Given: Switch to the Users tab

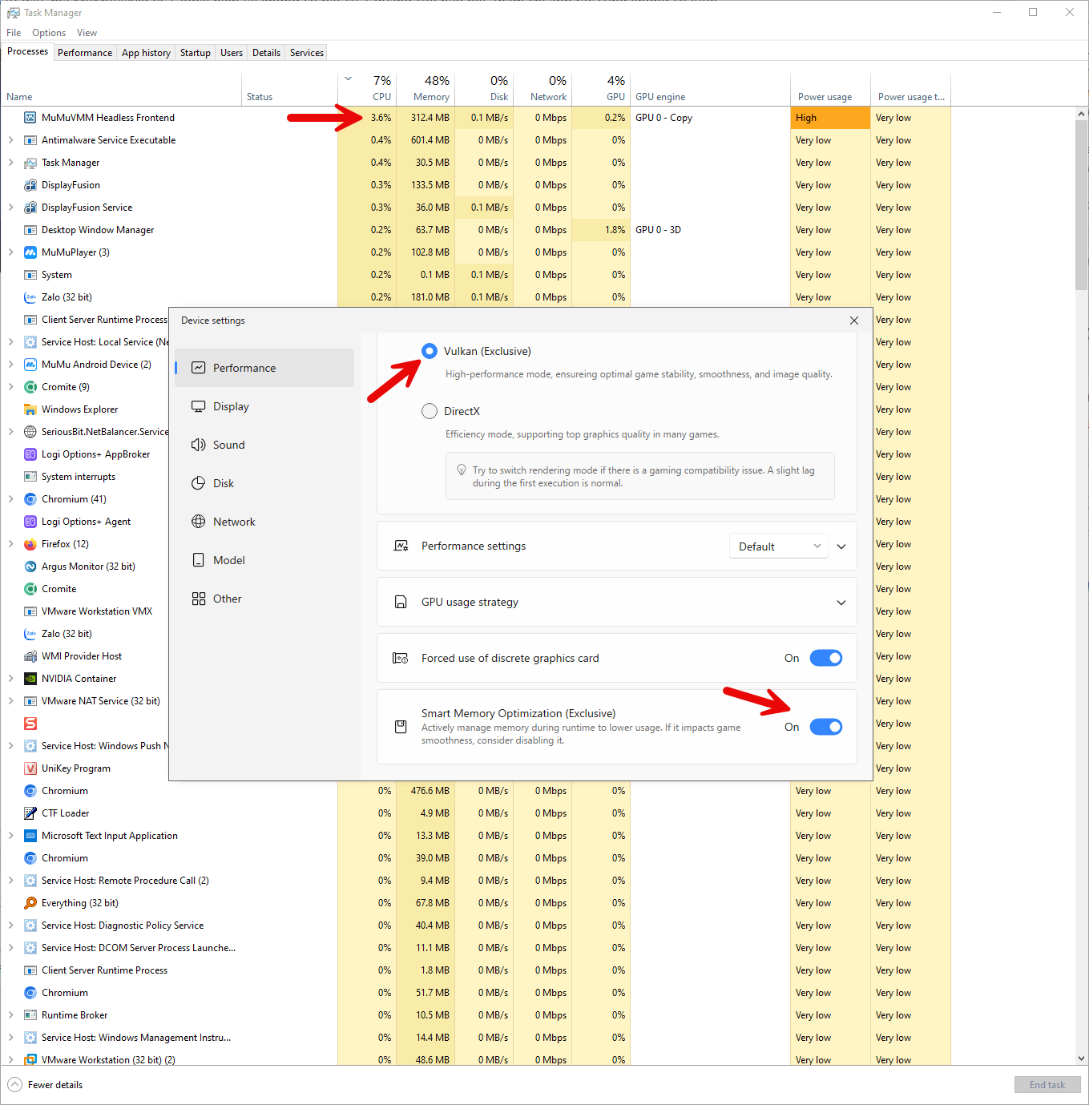Looking at the screenshot, I should (x=232, y=53).
